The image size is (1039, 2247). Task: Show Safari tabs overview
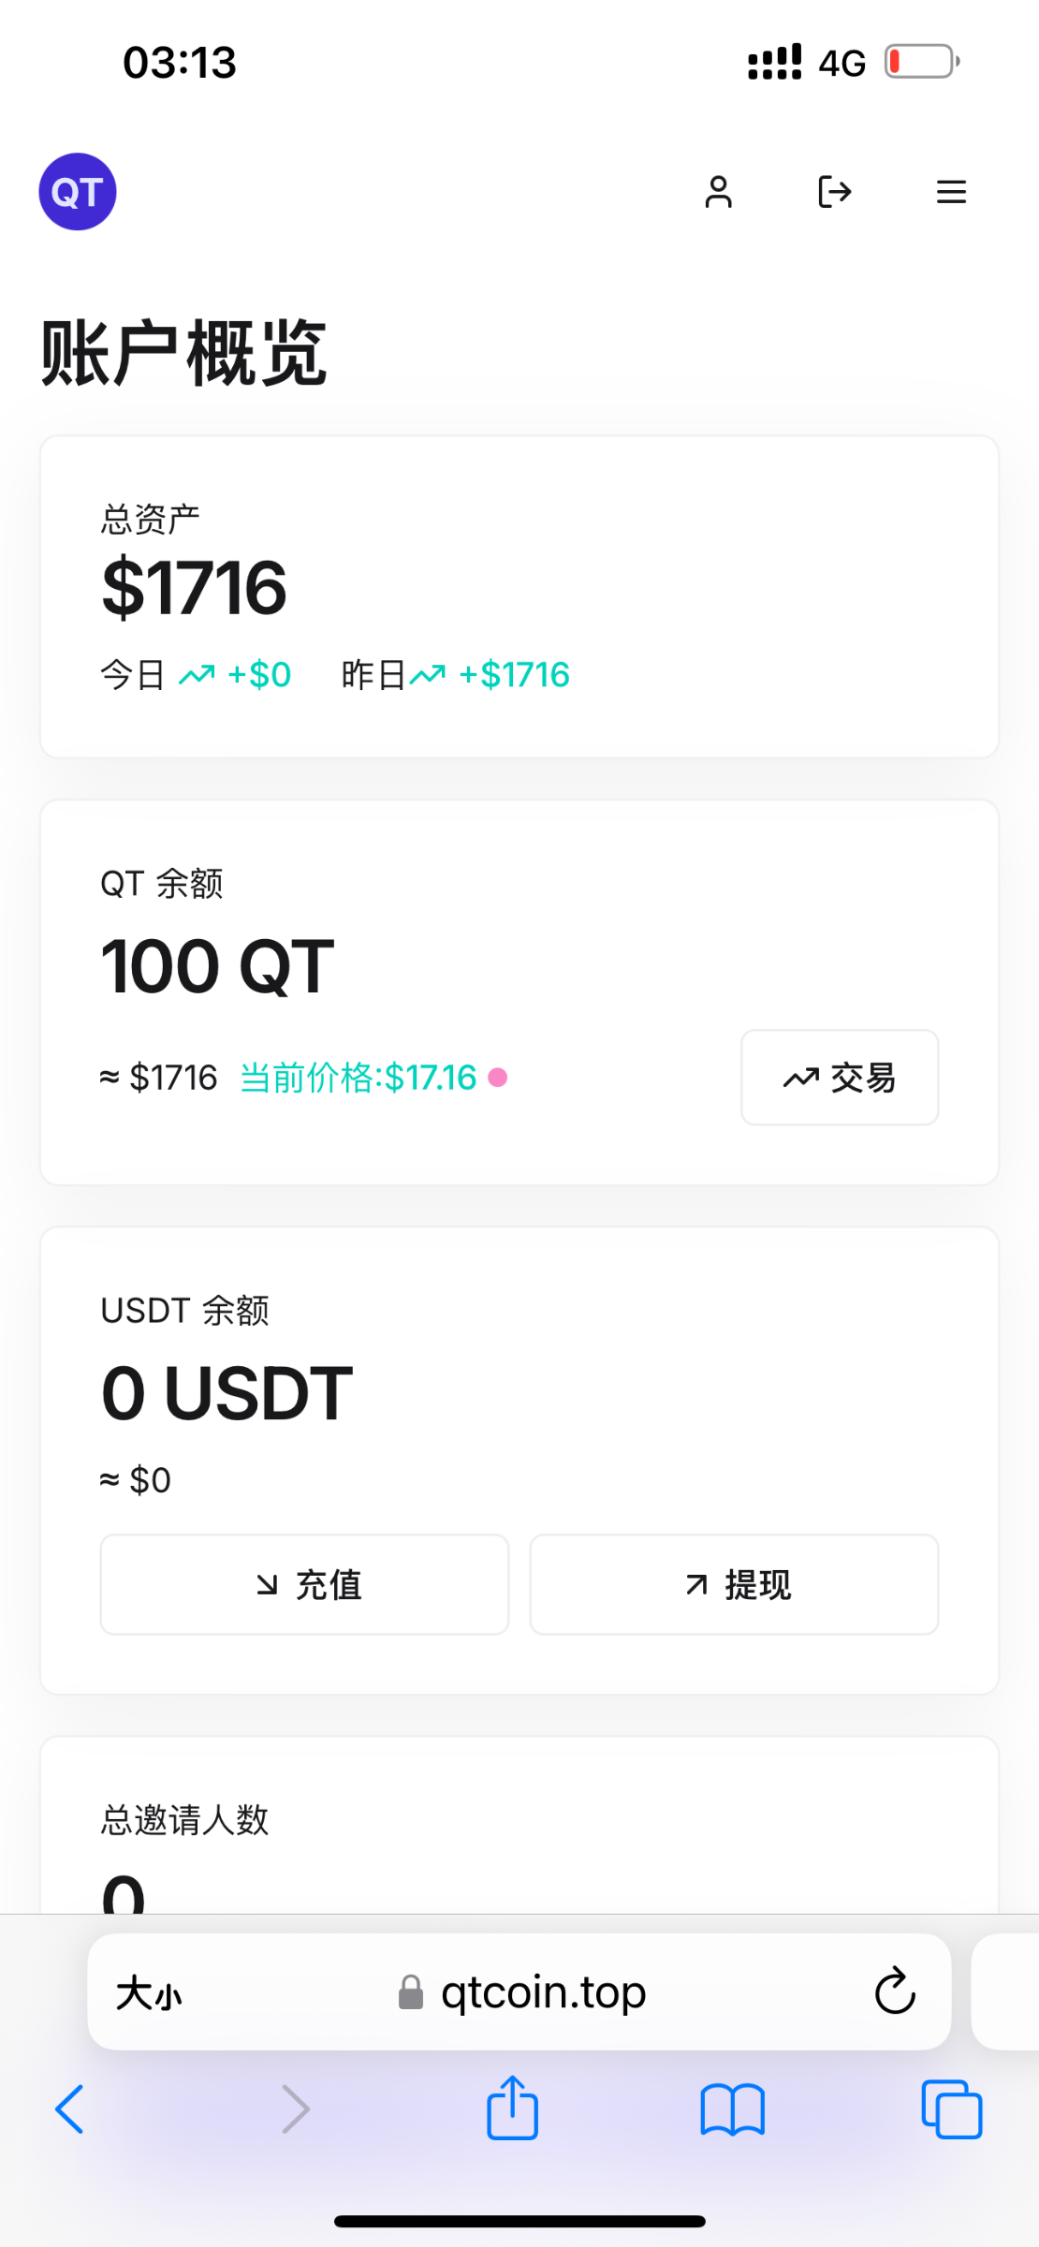pyautogui.click(x=951, y=2109)
